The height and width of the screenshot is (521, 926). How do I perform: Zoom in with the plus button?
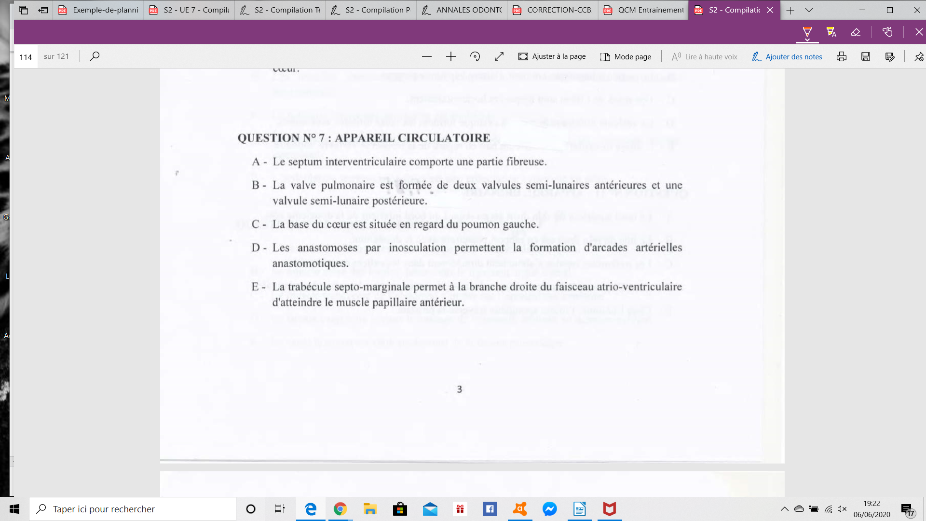pos(450,56)
